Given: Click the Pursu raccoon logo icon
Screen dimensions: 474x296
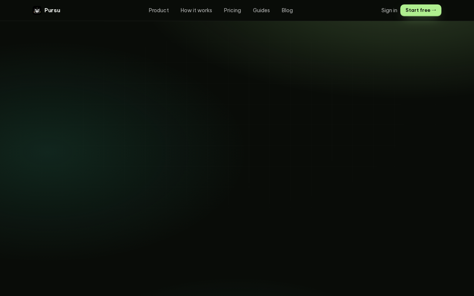Looking at the screenshot, I should 37,10.
